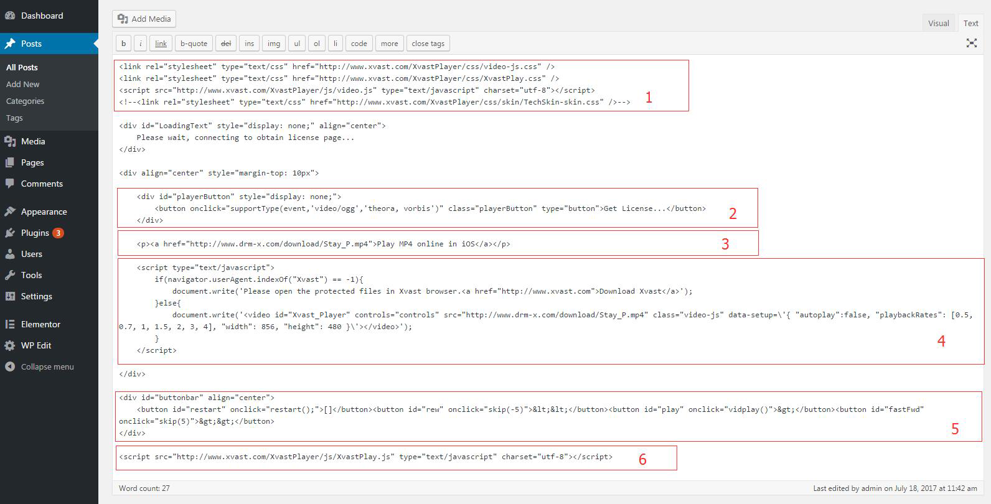Click the 'Get License...' button code line
This screenshot has height=504, width=991.
click(x=430, y=208)
